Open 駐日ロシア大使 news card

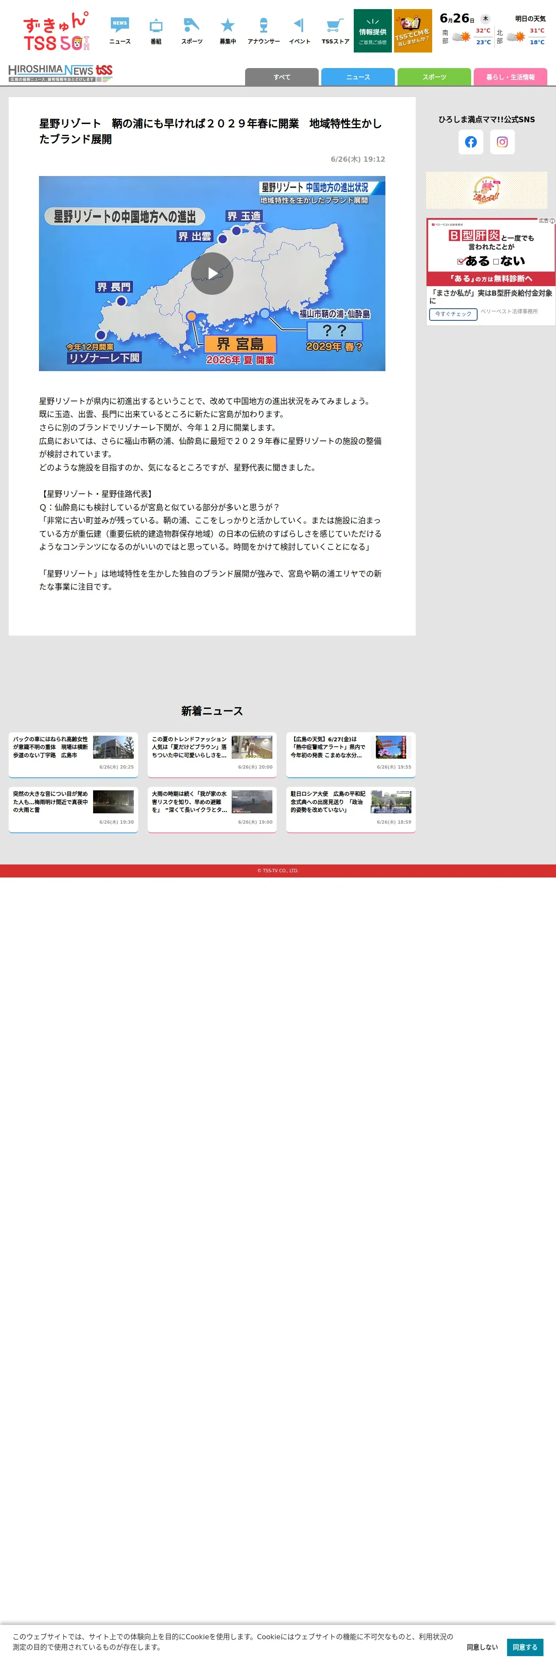(351, 810)
